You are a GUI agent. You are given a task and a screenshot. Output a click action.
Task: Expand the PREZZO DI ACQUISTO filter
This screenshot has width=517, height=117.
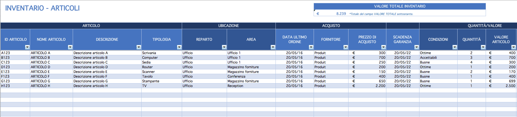pyautogui.click(x=383, y=47)
